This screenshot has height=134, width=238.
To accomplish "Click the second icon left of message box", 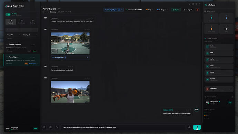I will [50, 127].
